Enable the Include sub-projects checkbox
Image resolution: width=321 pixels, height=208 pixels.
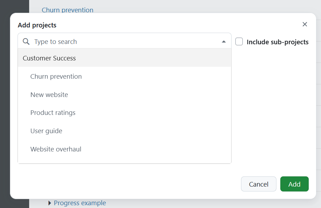point(239,41)
